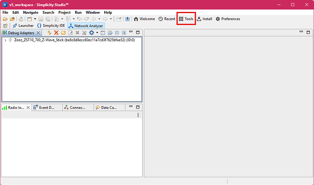The width and height of the screenshot is (314, 185).
Task: Click the pin editor icon in the main toolbar
Action: [x=119, y=19]
